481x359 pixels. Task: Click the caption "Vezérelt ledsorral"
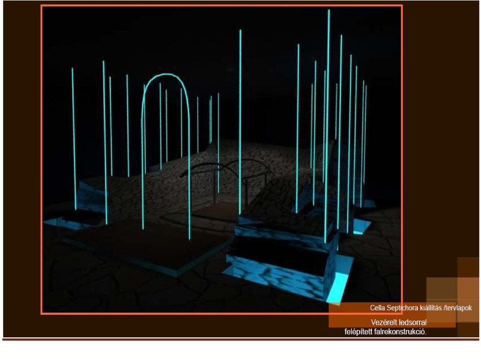click(x=398, y=322)
